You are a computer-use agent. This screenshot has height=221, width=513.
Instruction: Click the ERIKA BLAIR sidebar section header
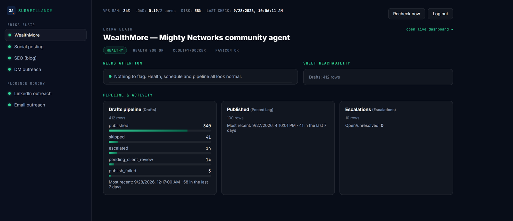click(x=21, y=25)
